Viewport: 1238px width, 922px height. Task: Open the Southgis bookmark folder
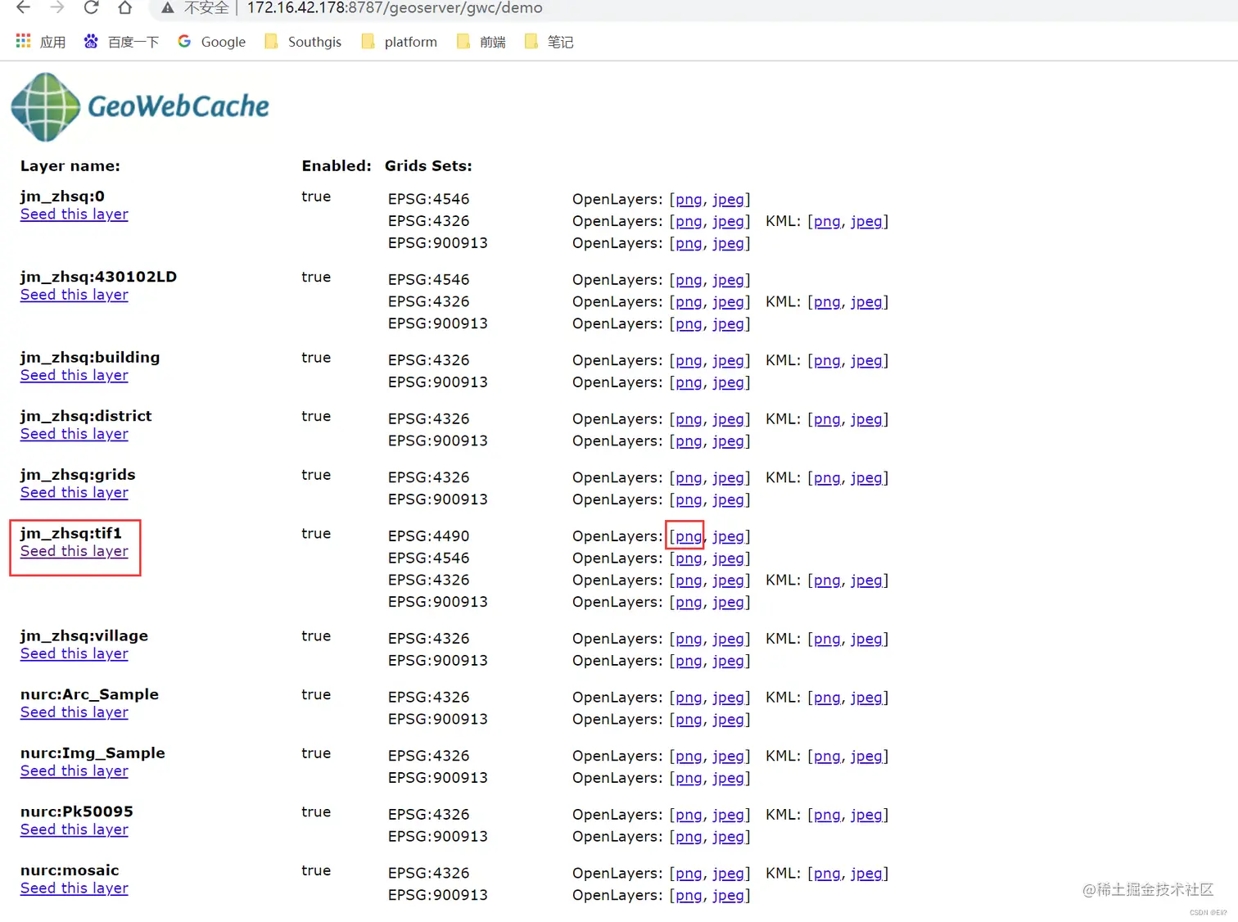click(x=303, y=42)
